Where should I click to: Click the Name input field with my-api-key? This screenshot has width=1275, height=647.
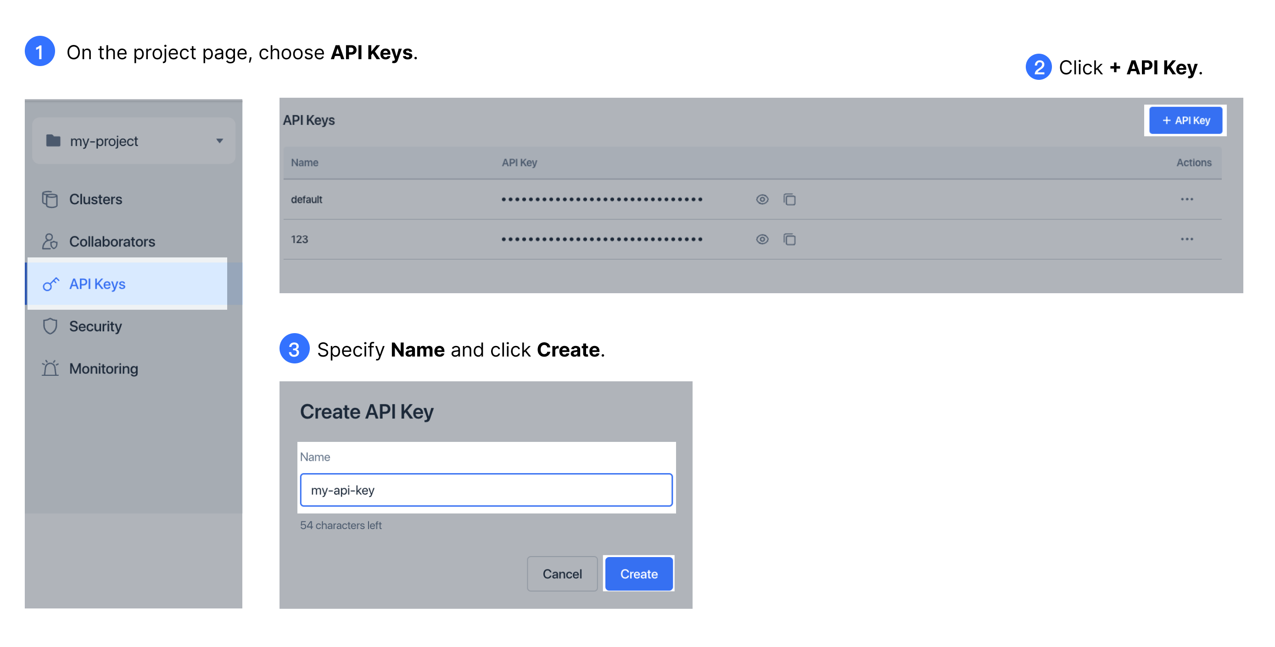[486, 490]
